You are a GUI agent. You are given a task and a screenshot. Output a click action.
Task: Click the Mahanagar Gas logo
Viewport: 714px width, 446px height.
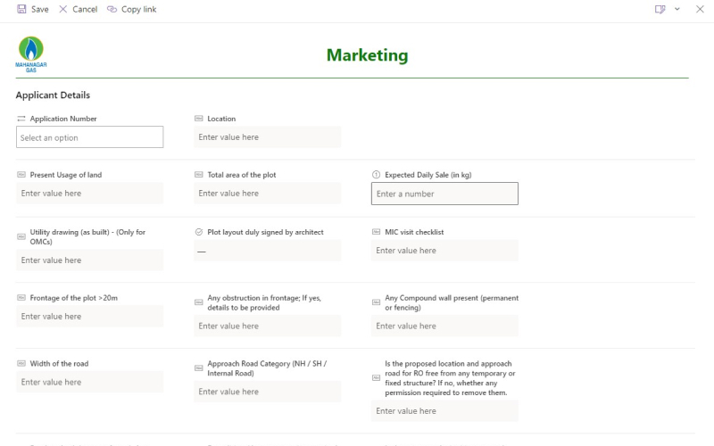[31, 54]
